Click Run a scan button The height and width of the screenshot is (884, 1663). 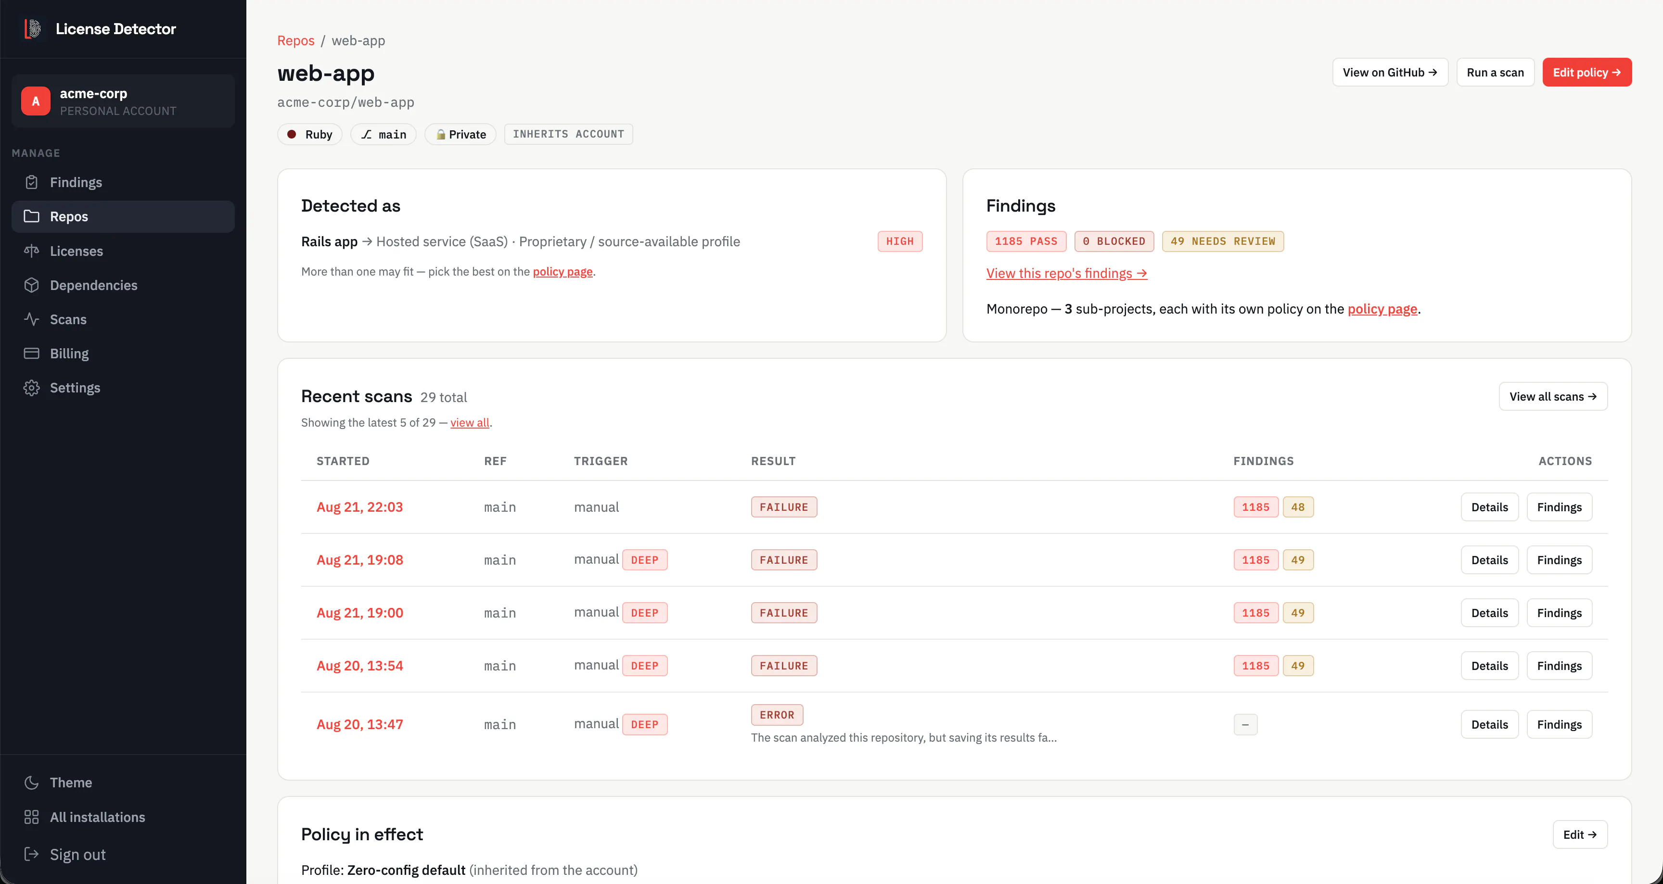coord(1495,72)
